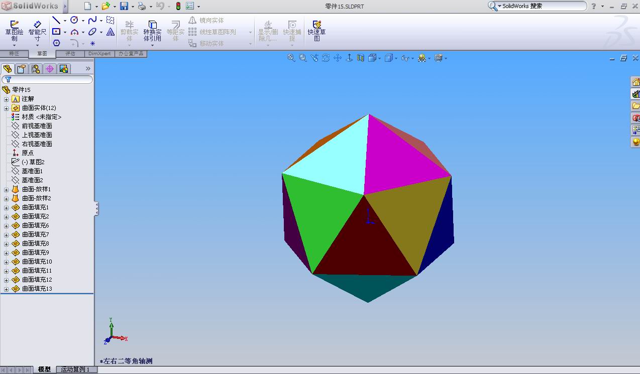Select the Ellipse sketch tool
Image resolution: width=640 pixels, height=374 pixels.
92,32
